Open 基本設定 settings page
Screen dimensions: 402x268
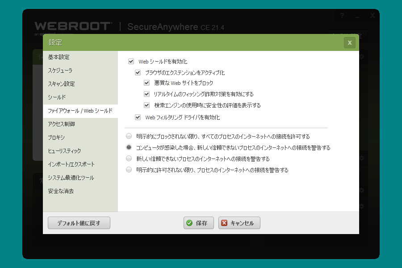80,57
